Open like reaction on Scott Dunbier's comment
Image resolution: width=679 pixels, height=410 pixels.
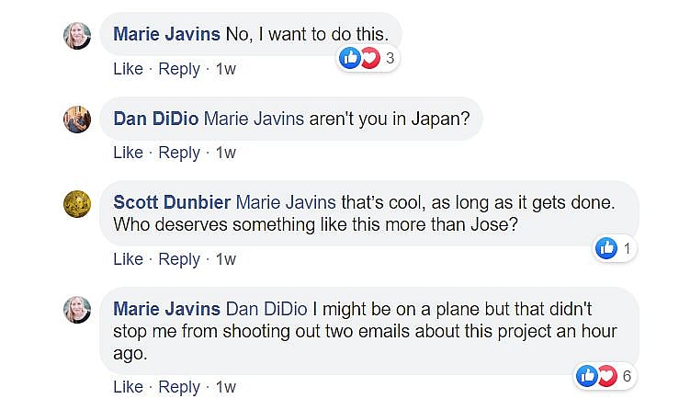click(x=615, y=248)
